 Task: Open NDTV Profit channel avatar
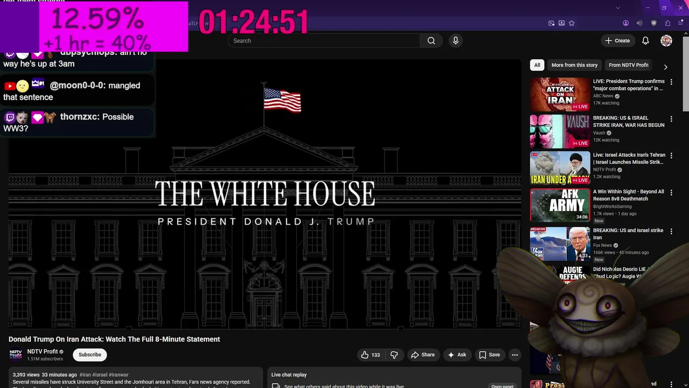(16, 355)
